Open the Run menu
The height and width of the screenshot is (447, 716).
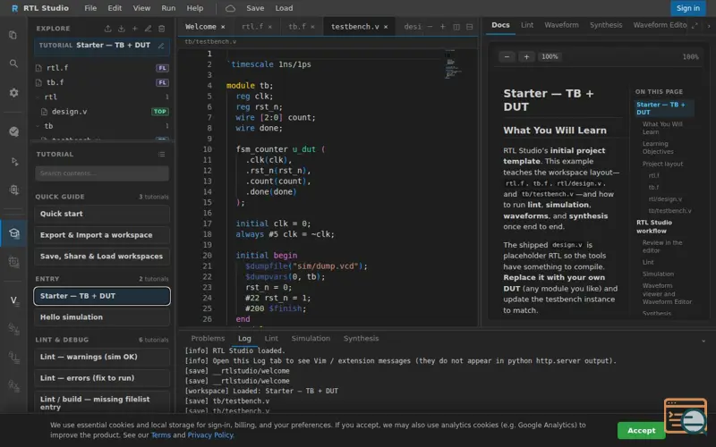[168, 8]
